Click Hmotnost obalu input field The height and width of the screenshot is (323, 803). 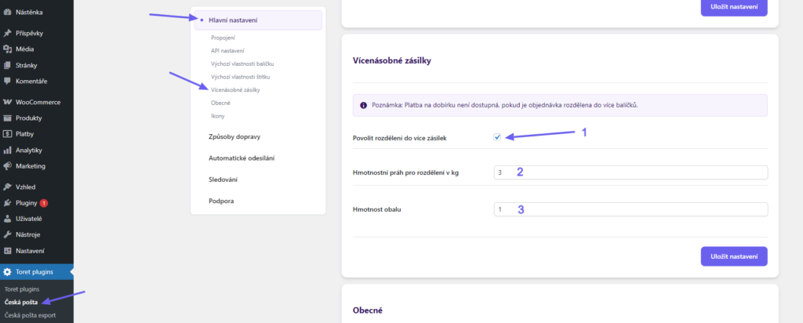tap(630, 209)
